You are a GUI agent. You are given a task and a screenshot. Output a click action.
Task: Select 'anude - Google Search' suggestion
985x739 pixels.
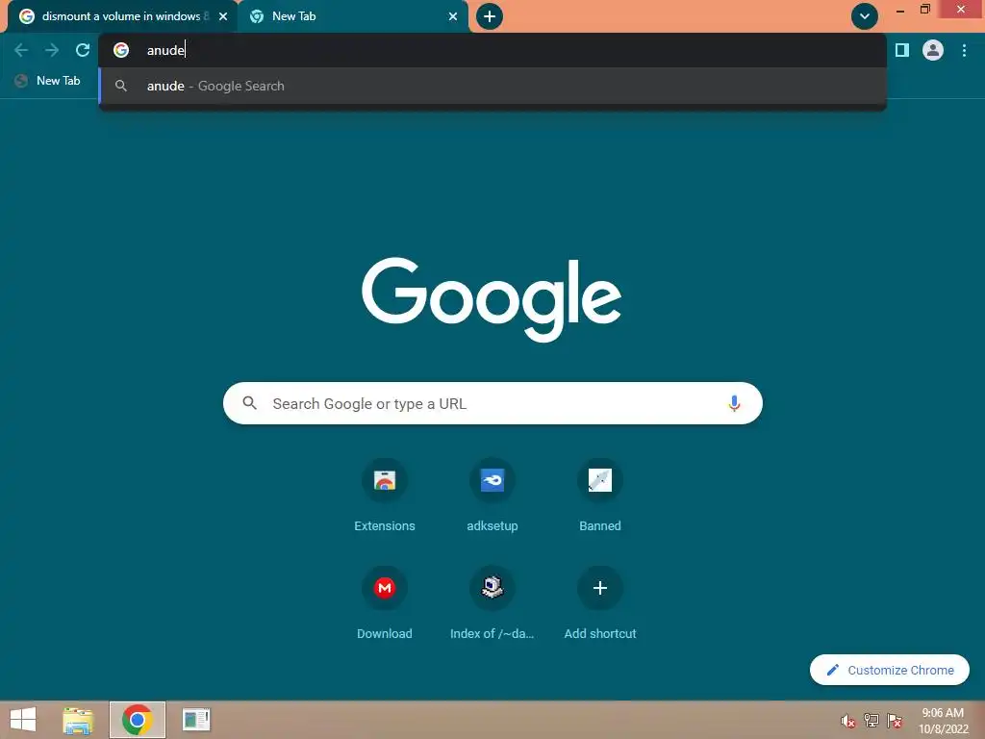[492, 86]
